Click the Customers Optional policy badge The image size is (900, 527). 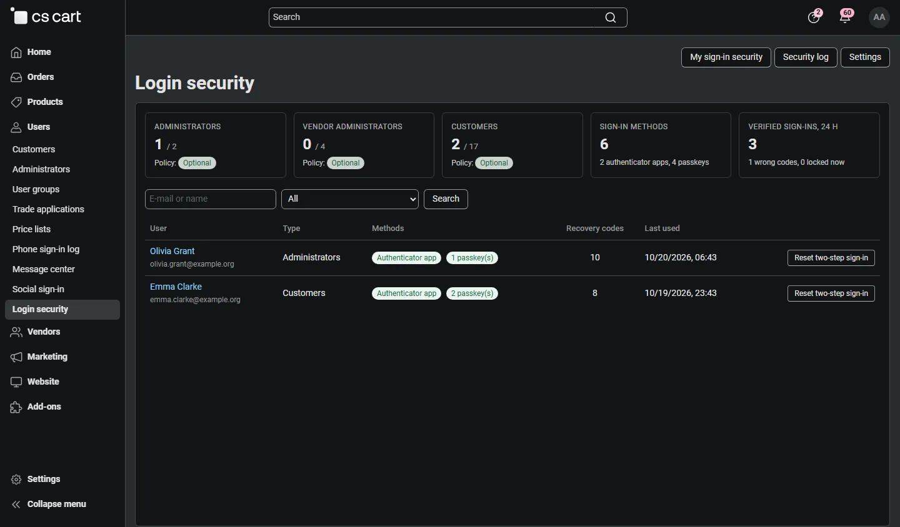coord(494,163)
